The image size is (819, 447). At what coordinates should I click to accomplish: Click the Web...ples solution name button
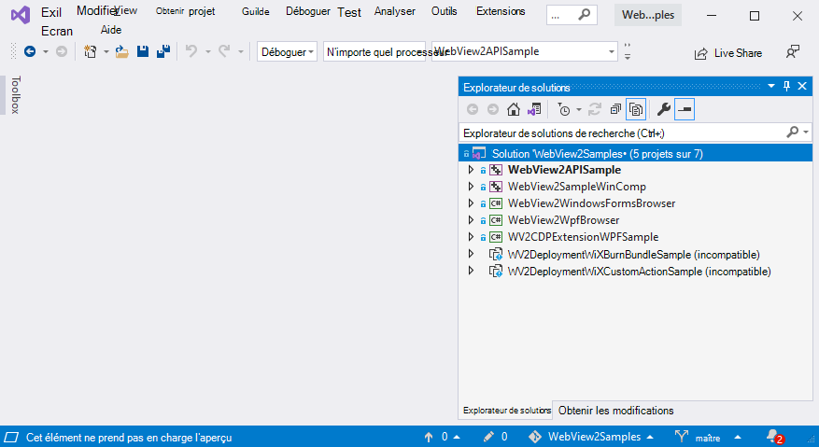[648, 15]
